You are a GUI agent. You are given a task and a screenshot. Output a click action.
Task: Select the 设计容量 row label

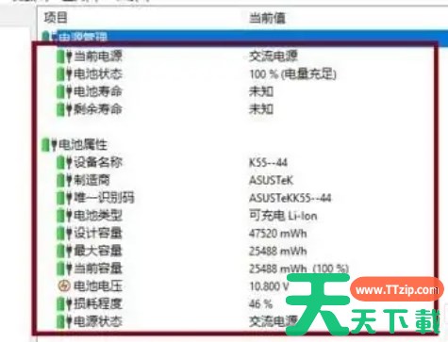click(x=98, y=233)
